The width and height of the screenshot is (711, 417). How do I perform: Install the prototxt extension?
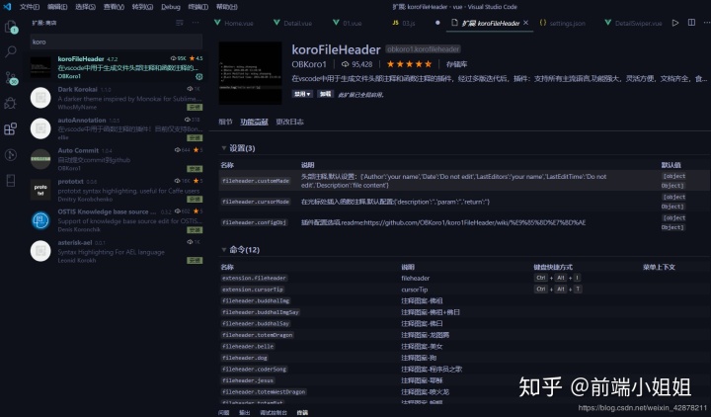(x=195, y=200)
